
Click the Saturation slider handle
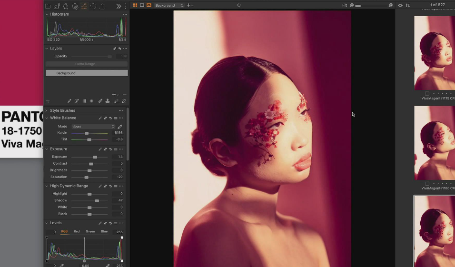click(86, 178)
